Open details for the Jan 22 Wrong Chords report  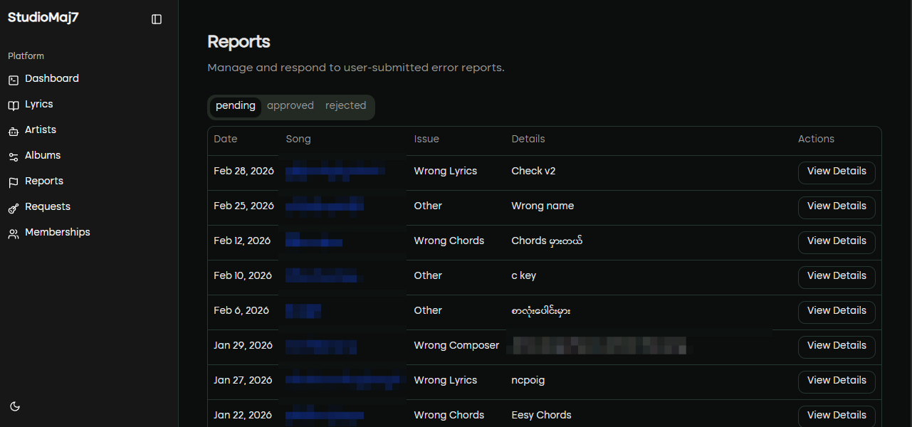(x=837, y=416)
